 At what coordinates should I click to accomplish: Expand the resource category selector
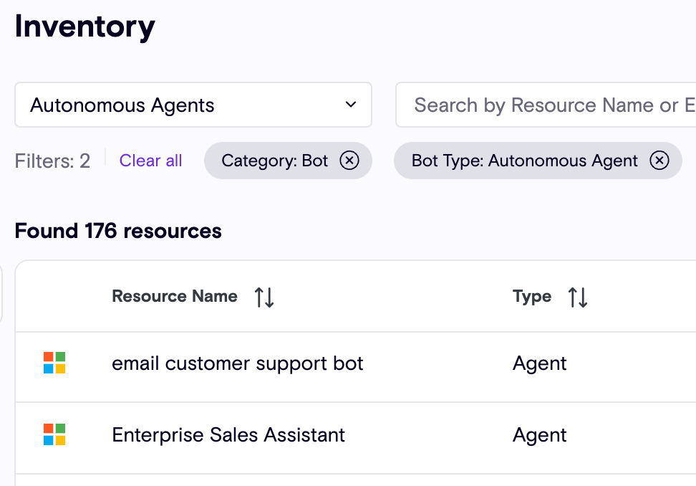(193, 105)
